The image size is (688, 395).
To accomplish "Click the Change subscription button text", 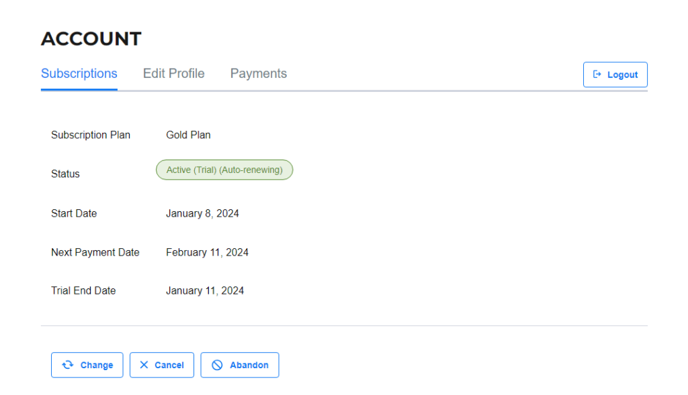I will pos(97,365).
